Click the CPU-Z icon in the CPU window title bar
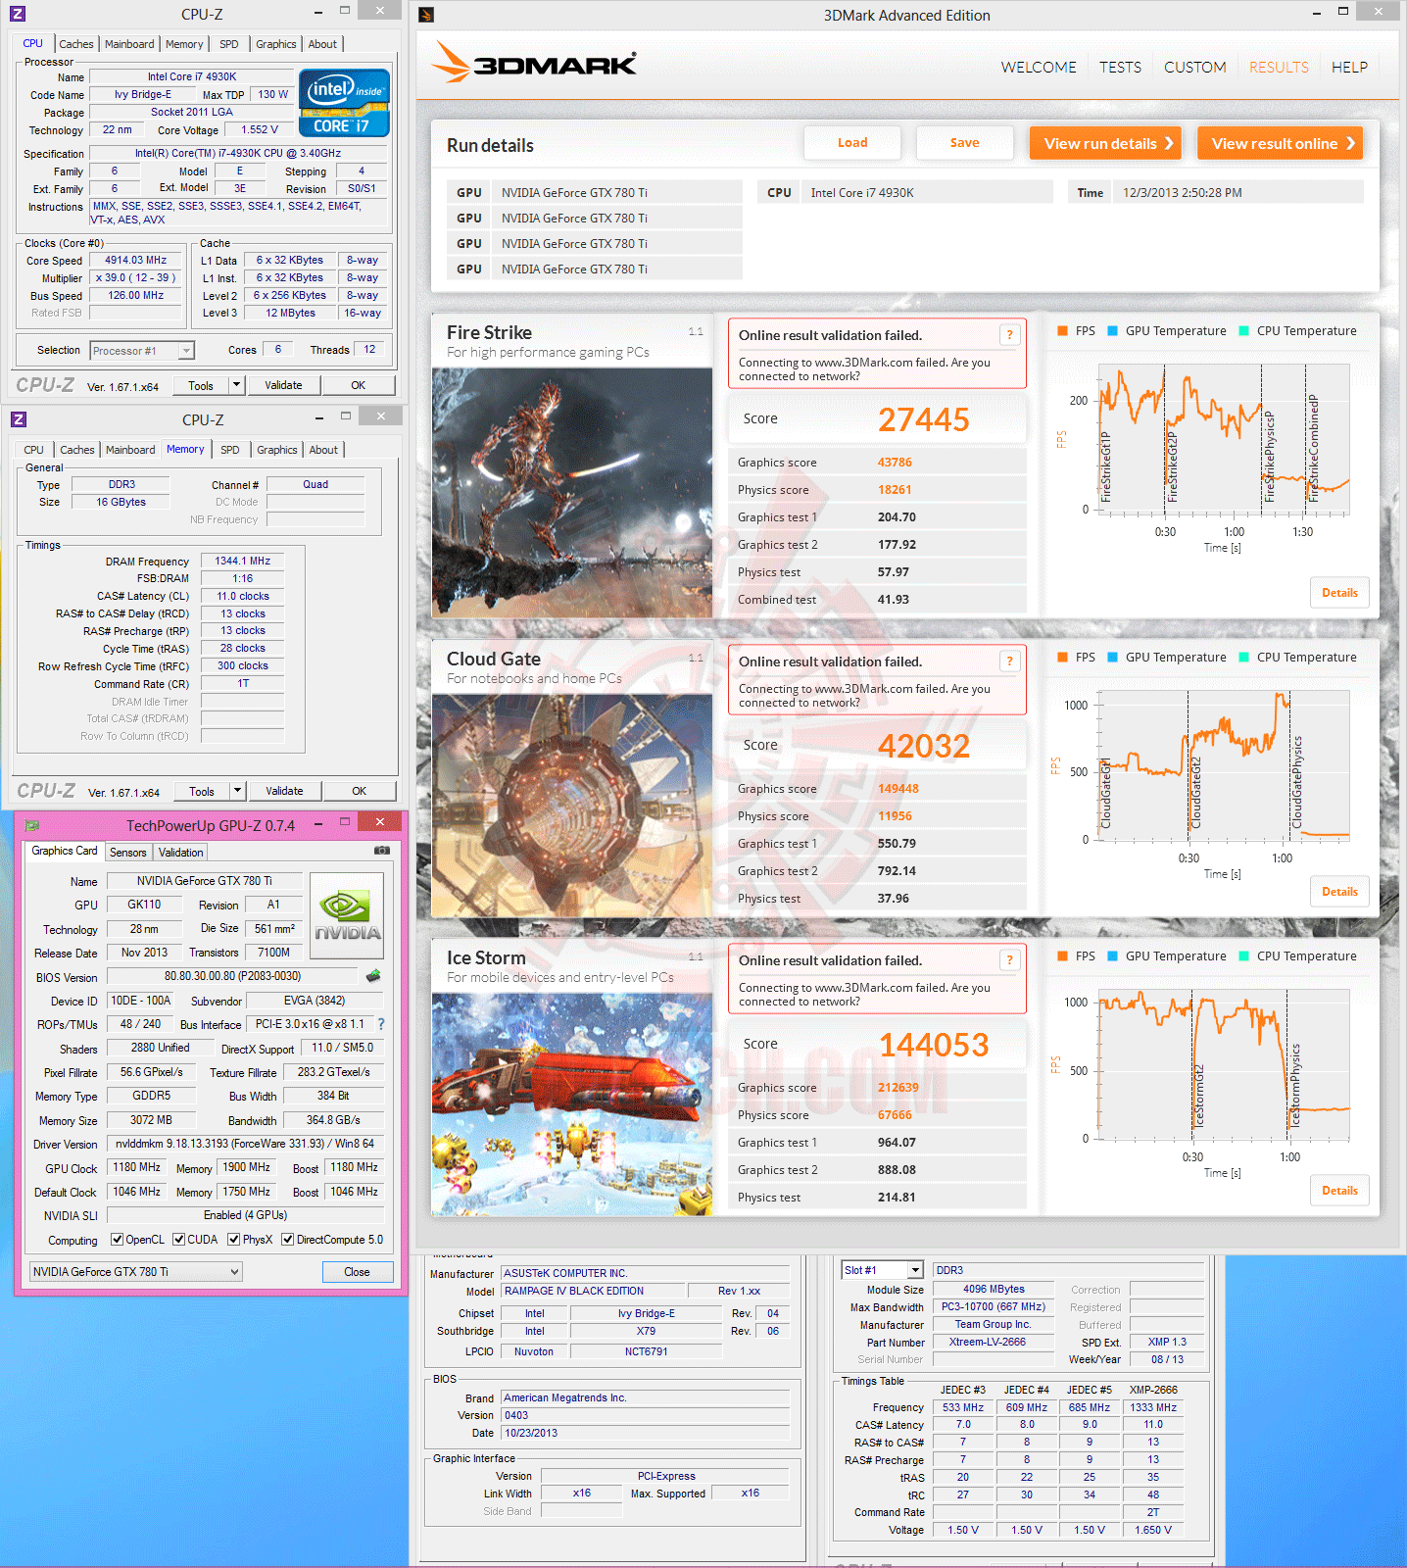This screenshot has height=1568, width=1407. (x=18, y=14)
